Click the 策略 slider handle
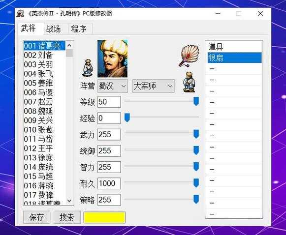 tap(196, 199)
